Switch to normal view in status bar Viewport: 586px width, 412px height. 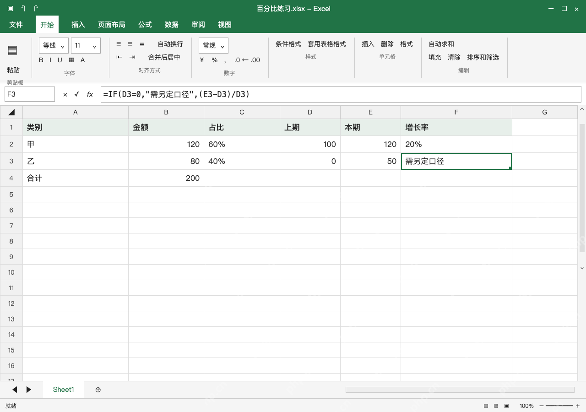[486, 406]
